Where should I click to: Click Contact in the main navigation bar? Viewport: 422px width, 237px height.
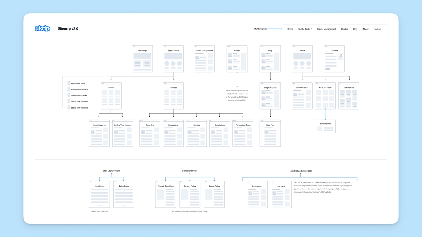[x=377, y=29]
